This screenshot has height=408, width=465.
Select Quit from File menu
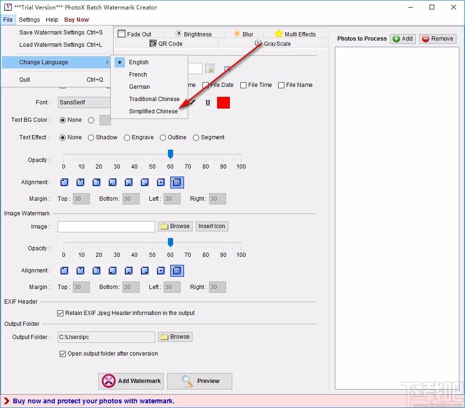56,80
